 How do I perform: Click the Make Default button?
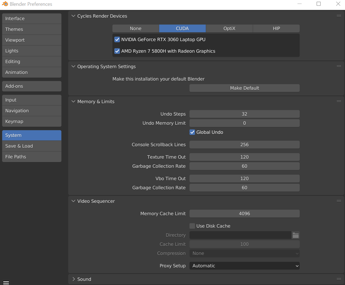244,88
